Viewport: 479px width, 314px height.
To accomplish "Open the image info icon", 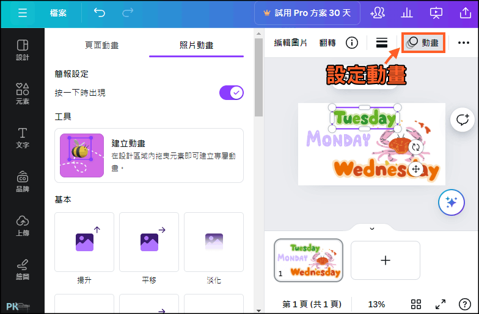I will [x=352, y=43].
